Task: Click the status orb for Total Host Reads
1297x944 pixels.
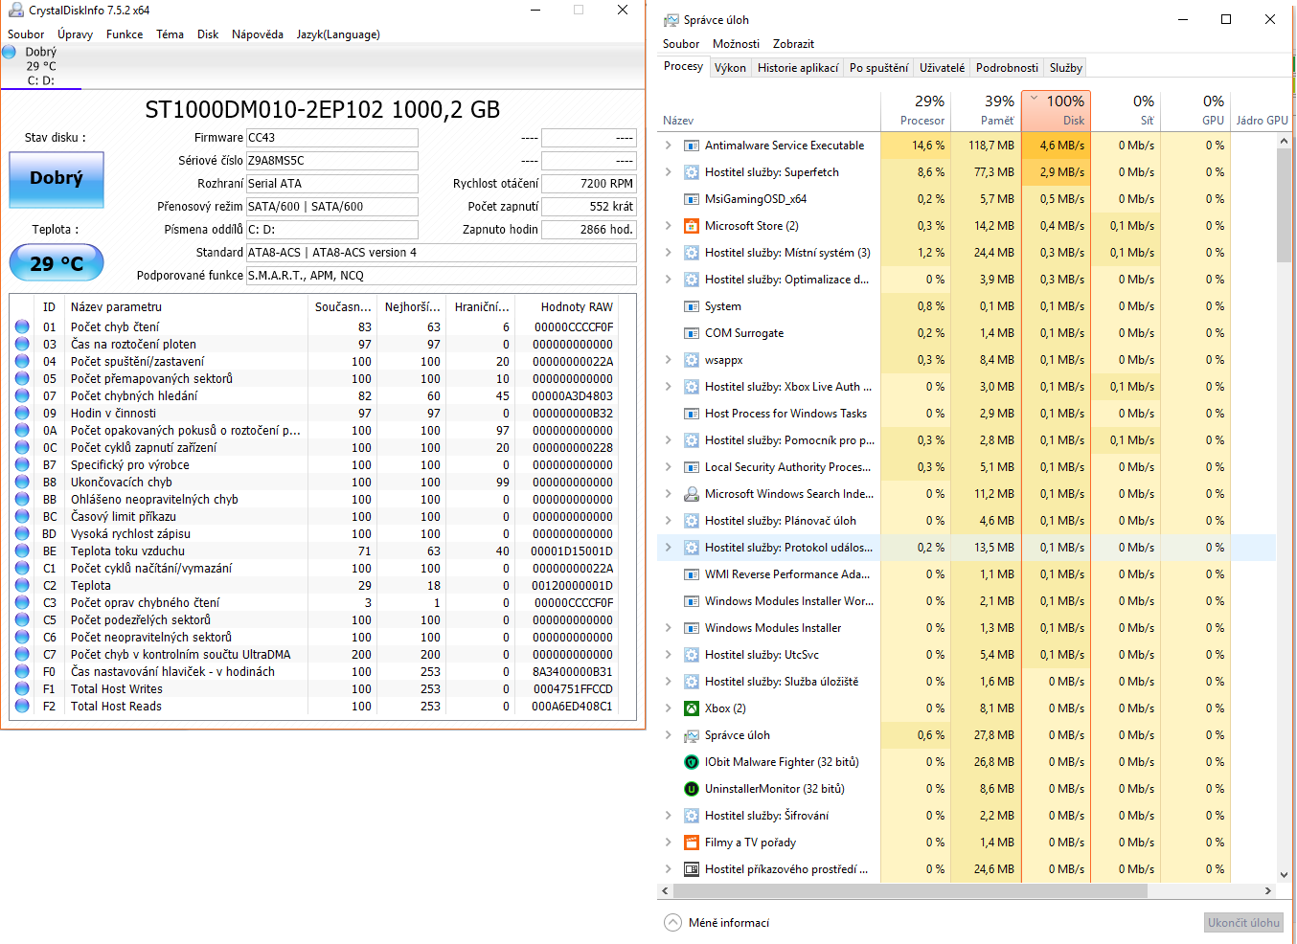Action: [22, 706]
